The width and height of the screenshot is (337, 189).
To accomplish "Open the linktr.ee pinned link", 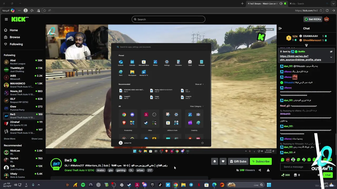I will tap(300, 58).
